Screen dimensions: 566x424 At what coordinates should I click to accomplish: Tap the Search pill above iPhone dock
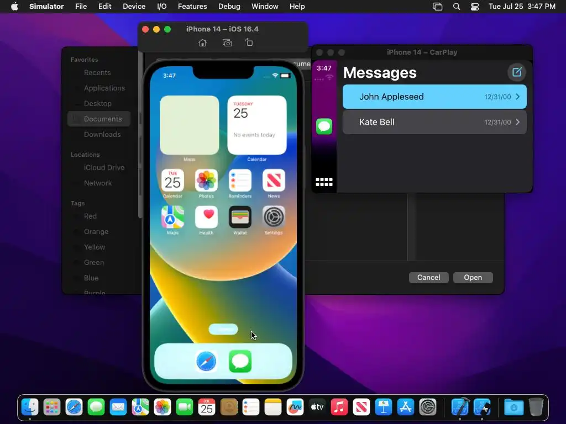click(x=223, y=329)
